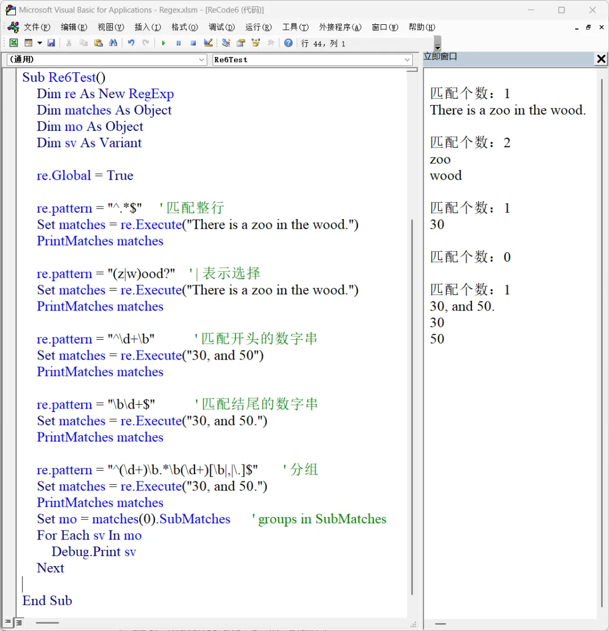Open the 工具 menu
This screenshot has width=609, height=631.
coord(295,27)
